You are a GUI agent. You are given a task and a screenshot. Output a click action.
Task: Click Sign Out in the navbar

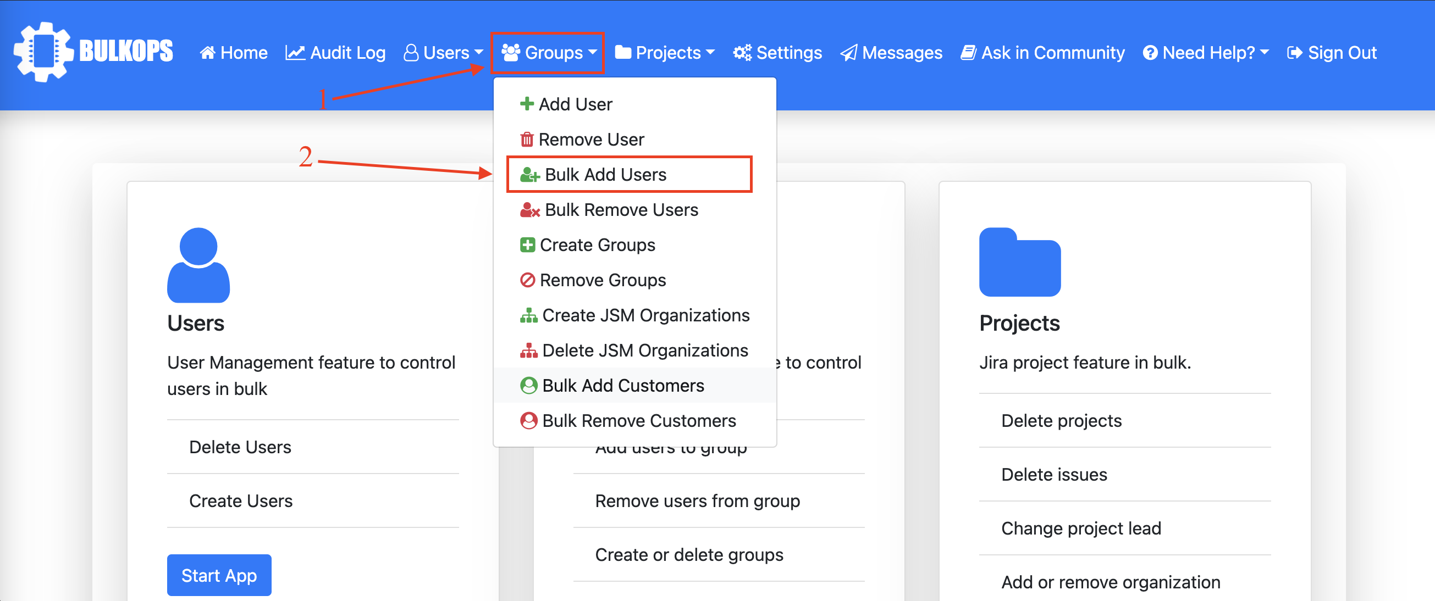1332,52
